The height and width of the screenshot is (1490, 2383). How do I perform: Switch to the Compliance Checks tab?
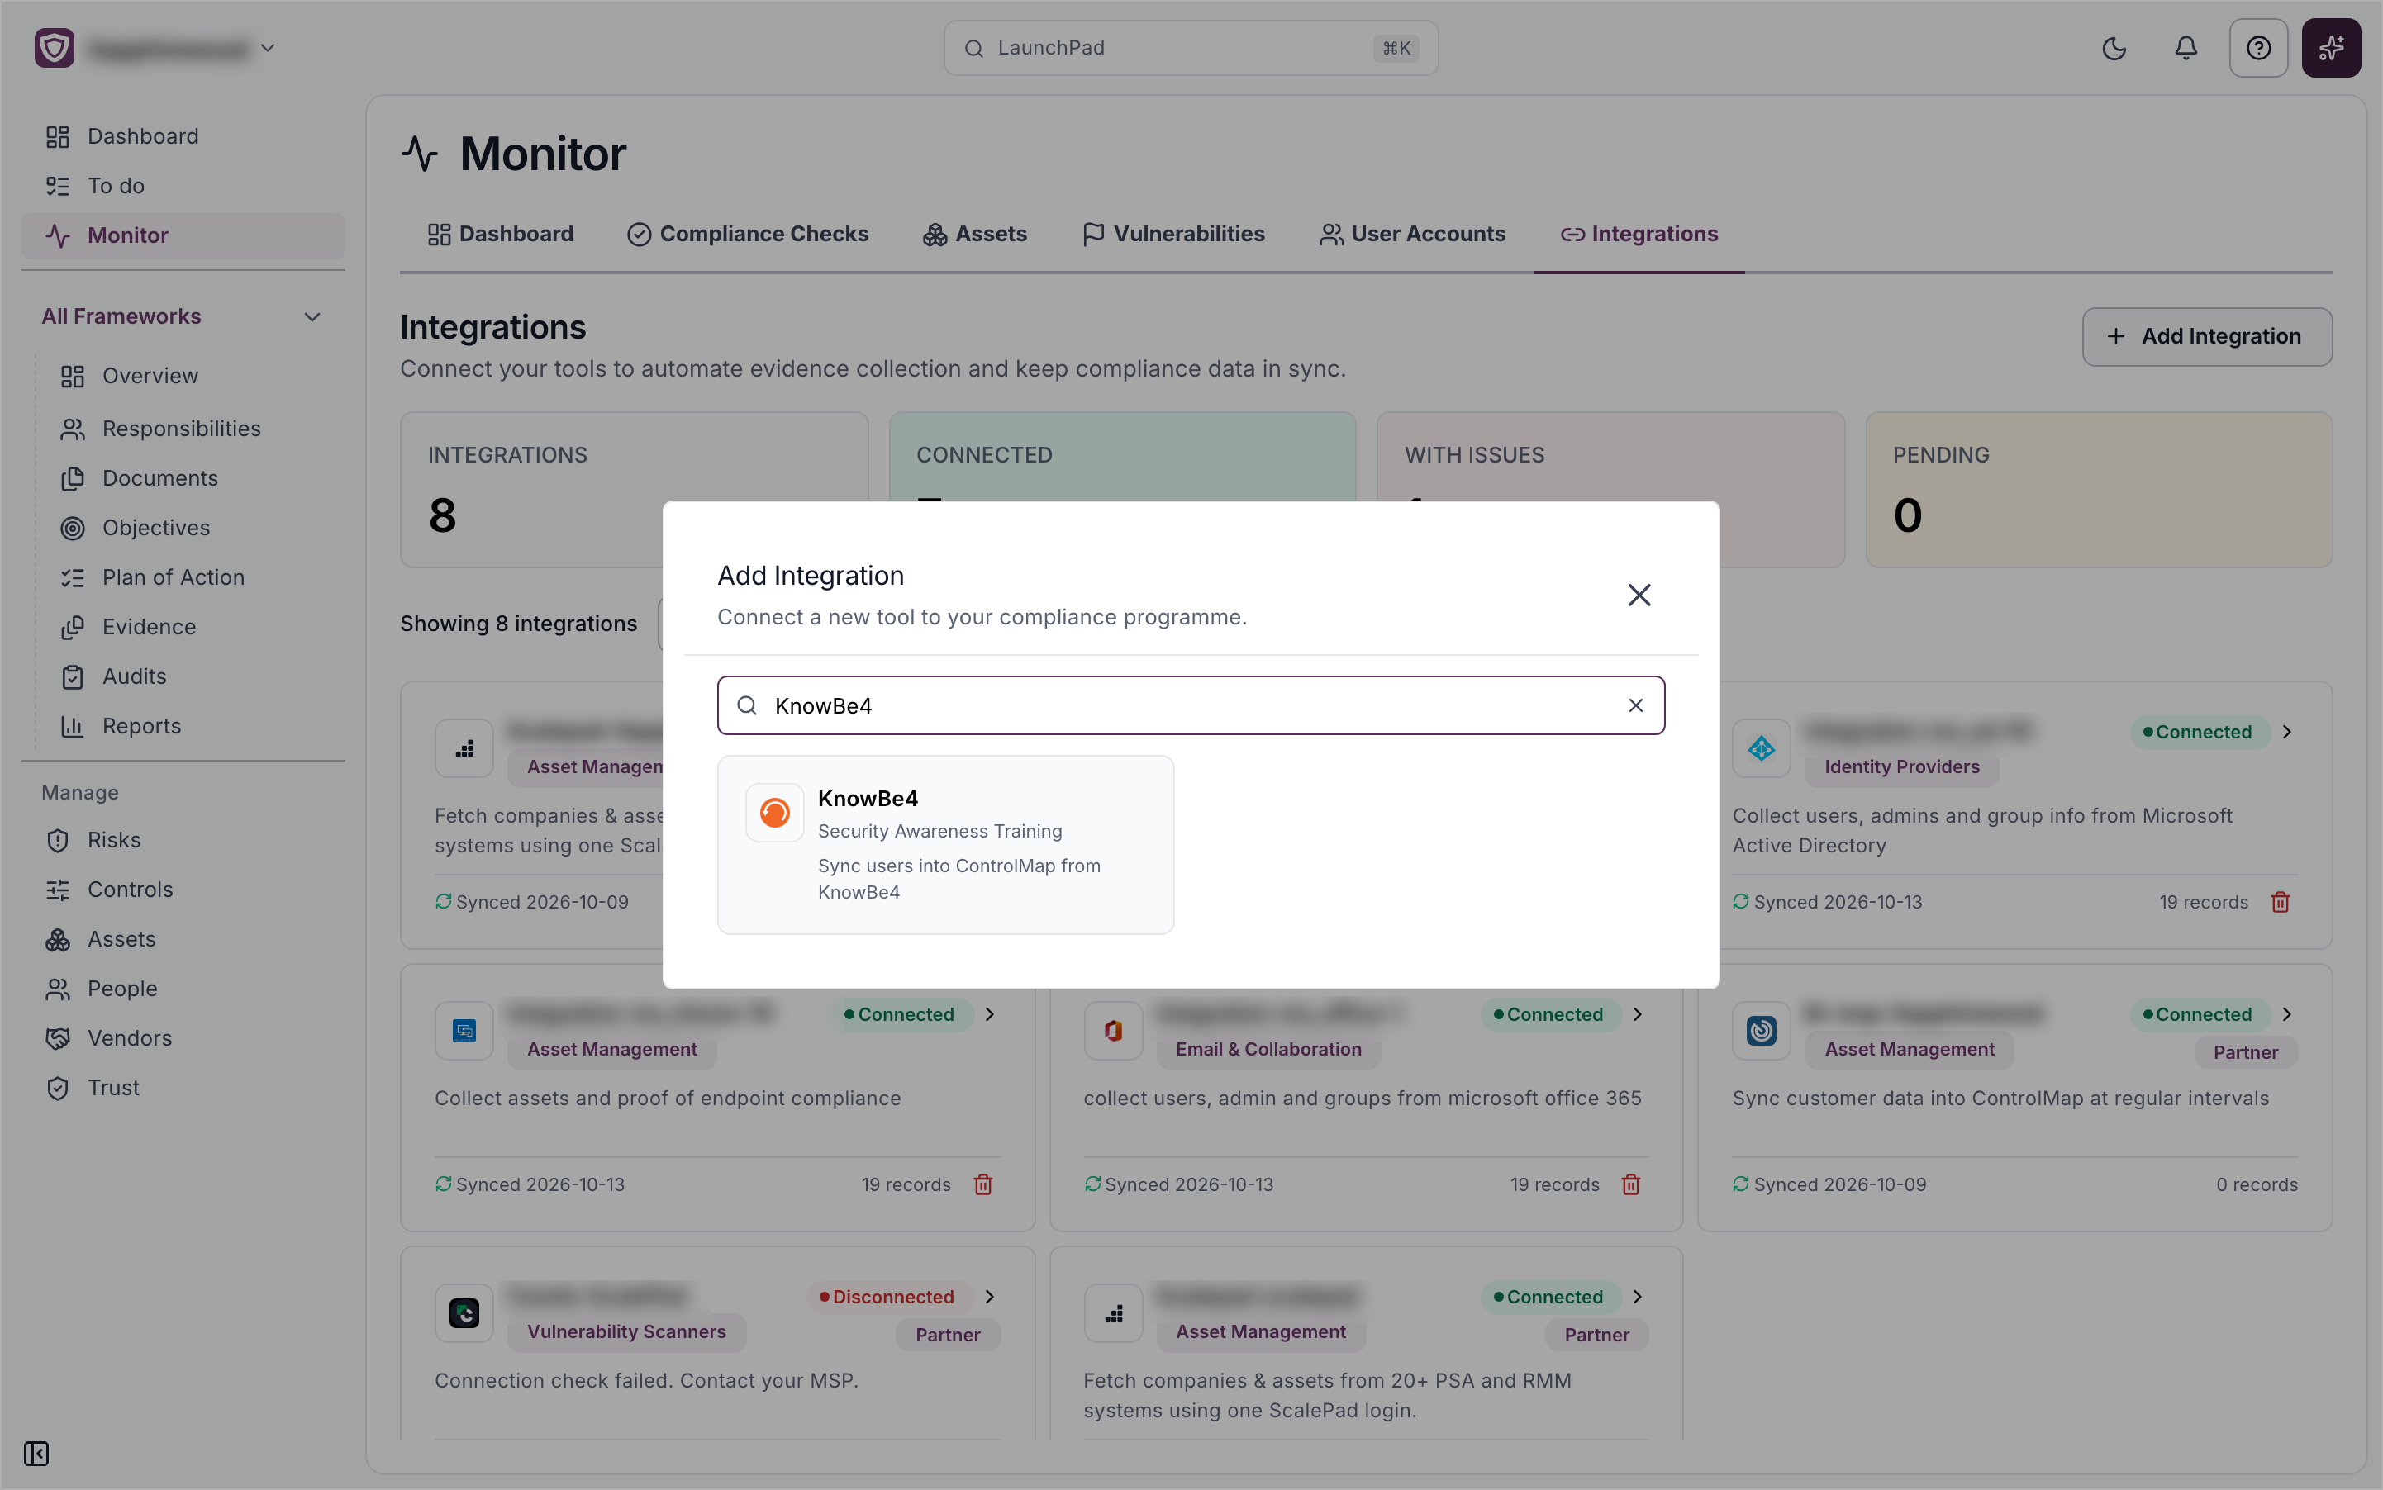click(x=749, y=235)
